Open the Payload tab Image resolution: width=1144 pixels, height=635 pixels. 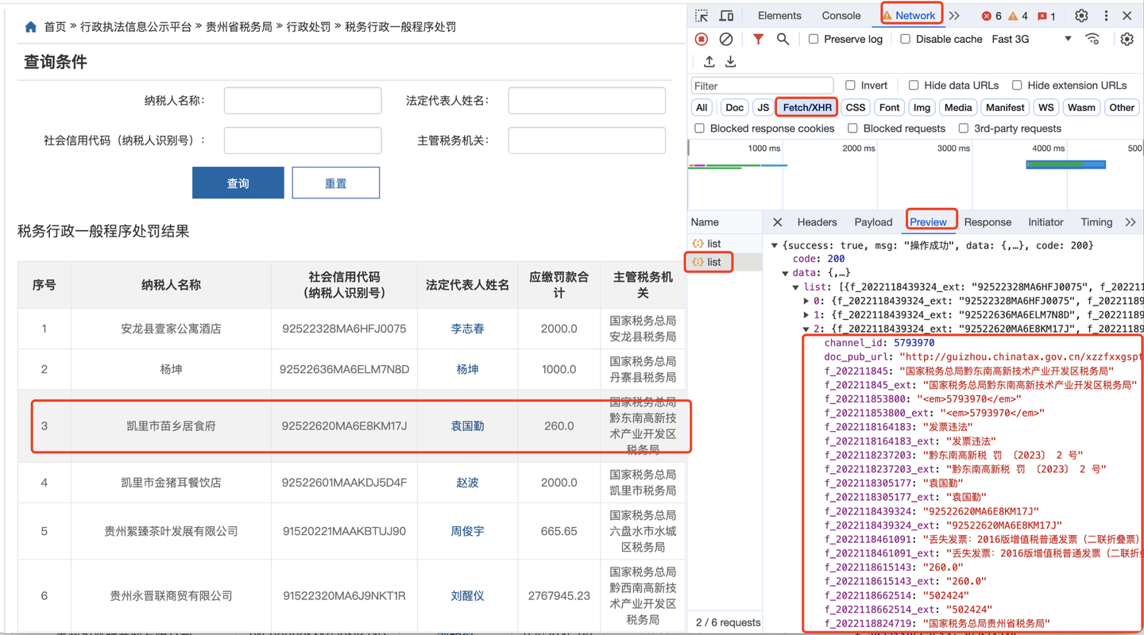click(x=873, y=222)
